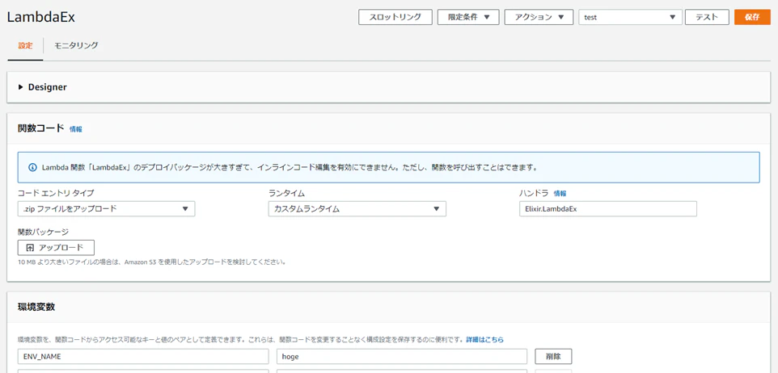Click the upload arrow icon in アップロード button
Viewport: 778px width, 373px height.
click(30, 248)
